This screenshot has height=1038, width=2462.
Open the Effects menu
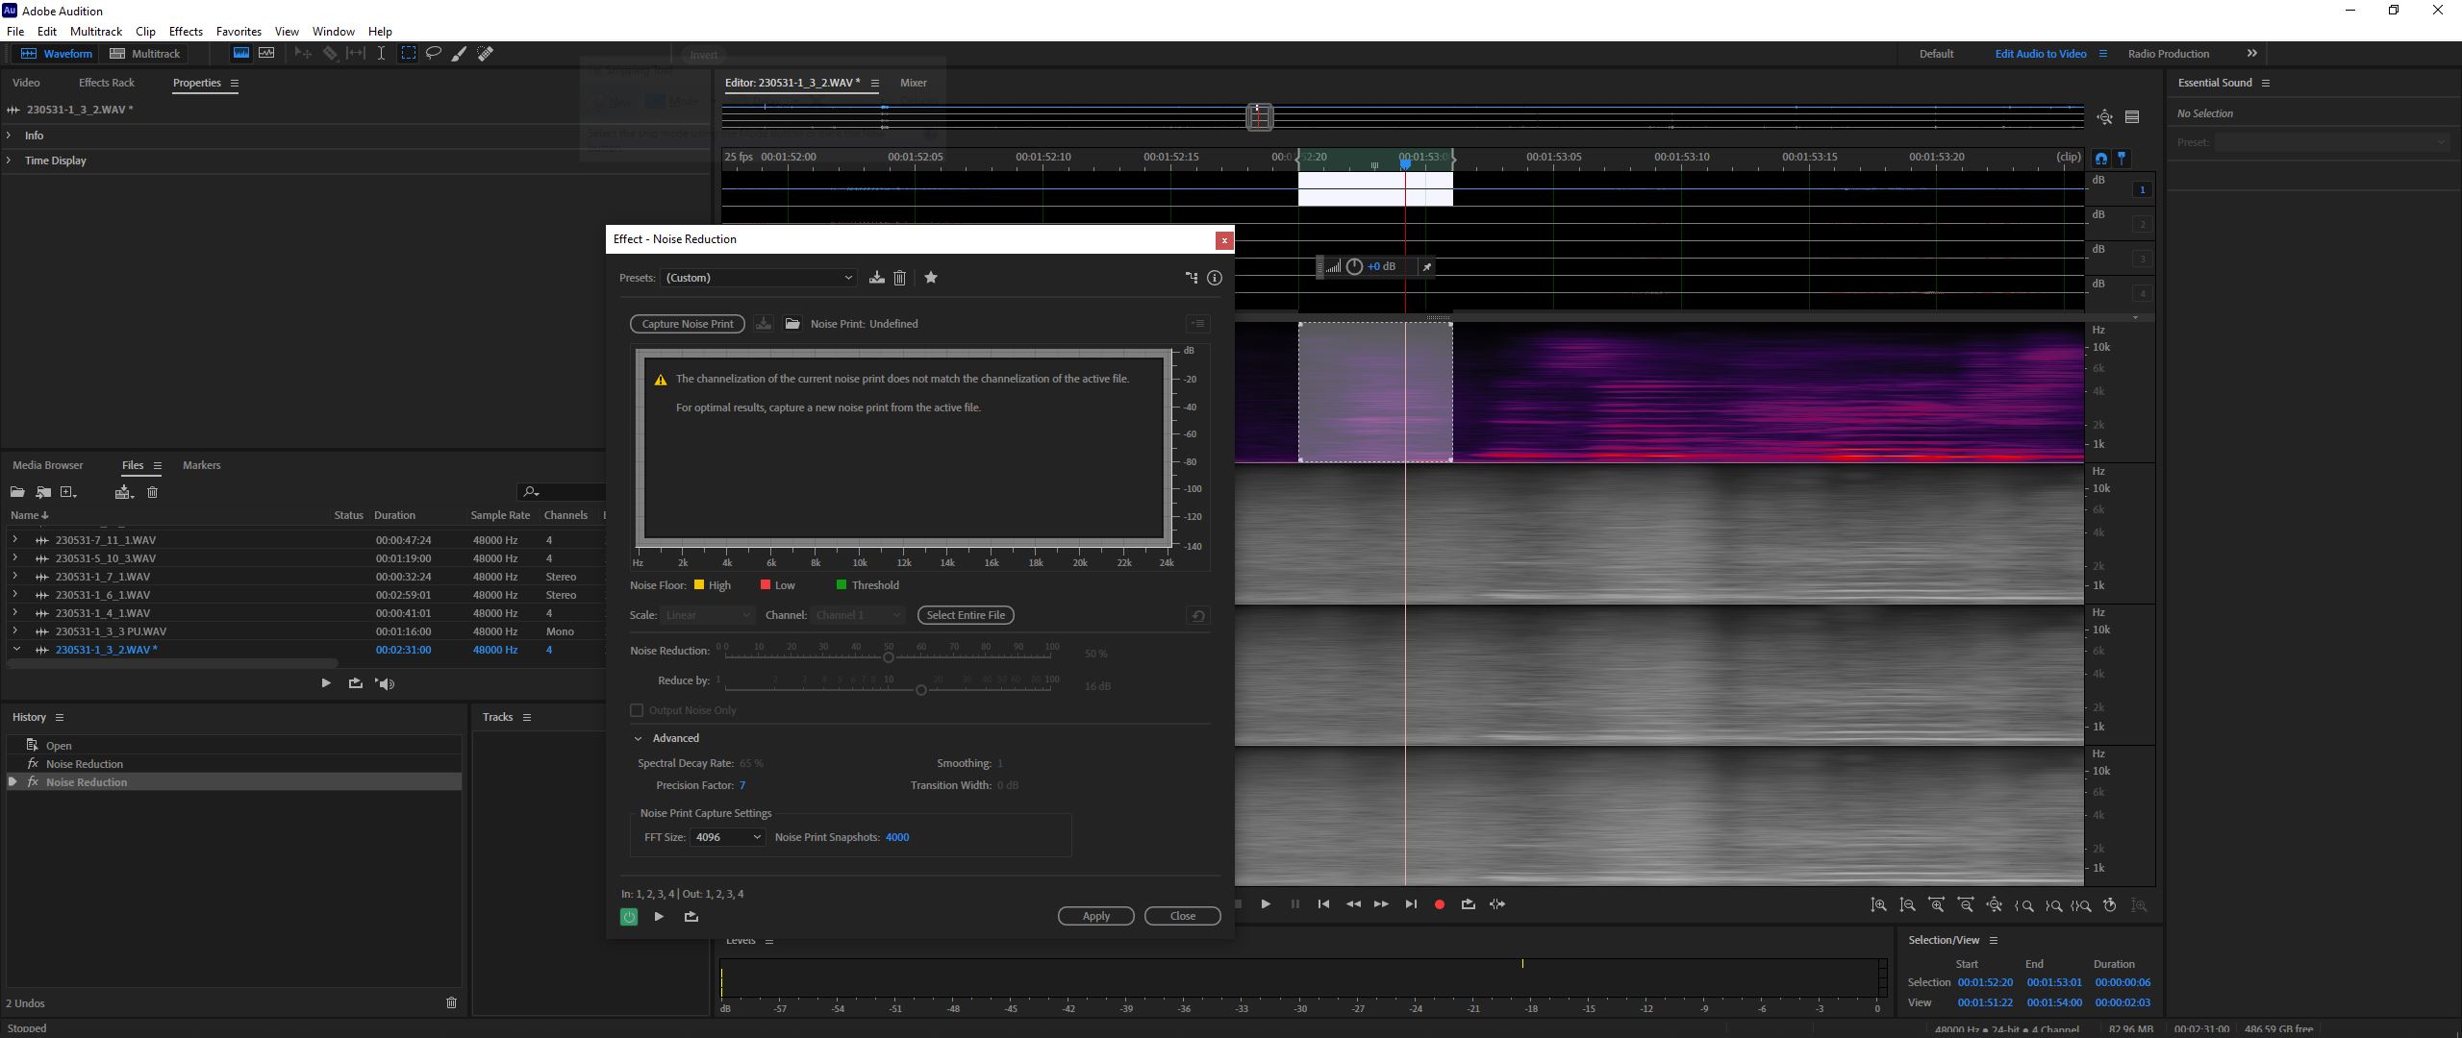pyautogui.click(x=185, y=31)
